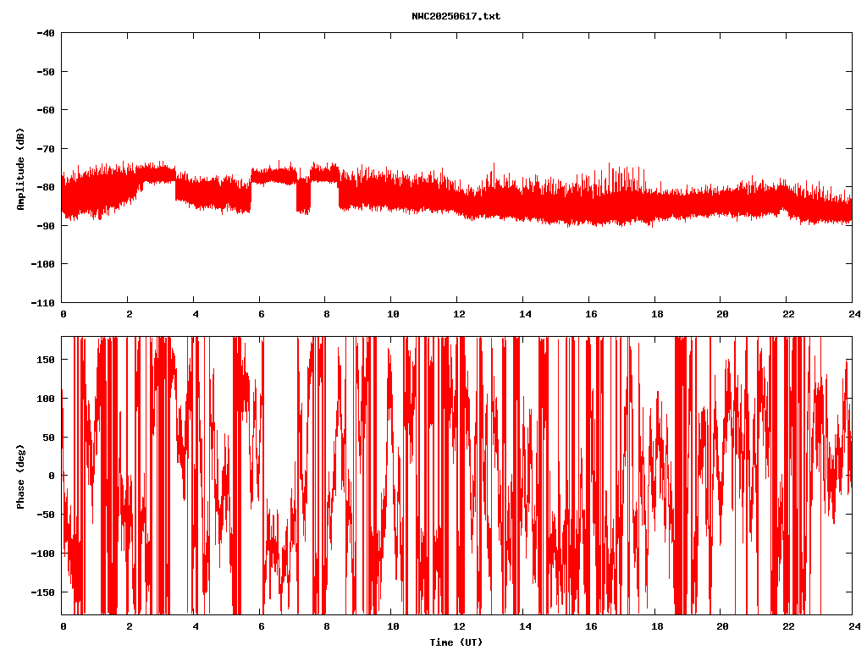Select the 50 tick on Phase axis
This screenshot has height=650, width=867.
(x=48, y=438)
